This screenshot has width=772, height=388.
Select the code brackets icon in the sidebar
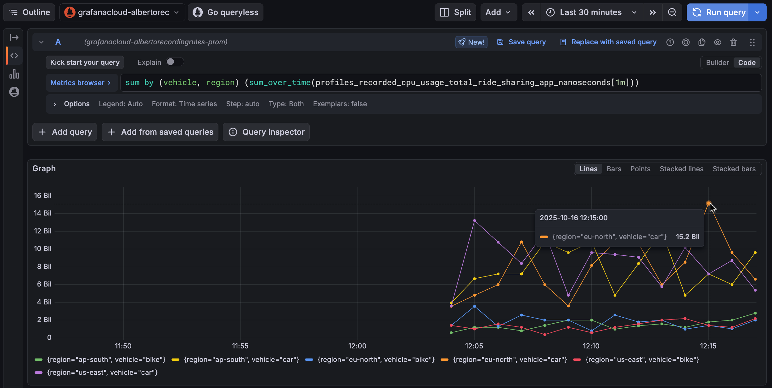pos(14,56)
